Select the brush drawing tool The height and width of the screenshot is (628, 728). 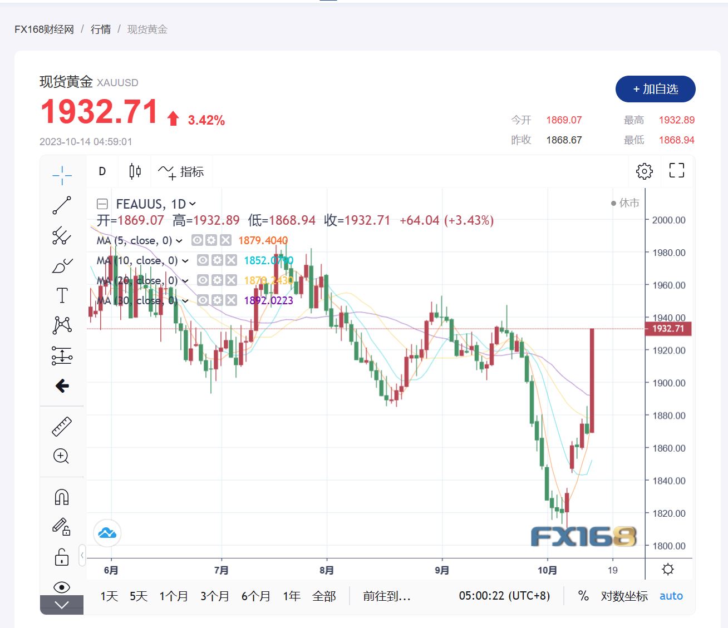coord(62,265)
